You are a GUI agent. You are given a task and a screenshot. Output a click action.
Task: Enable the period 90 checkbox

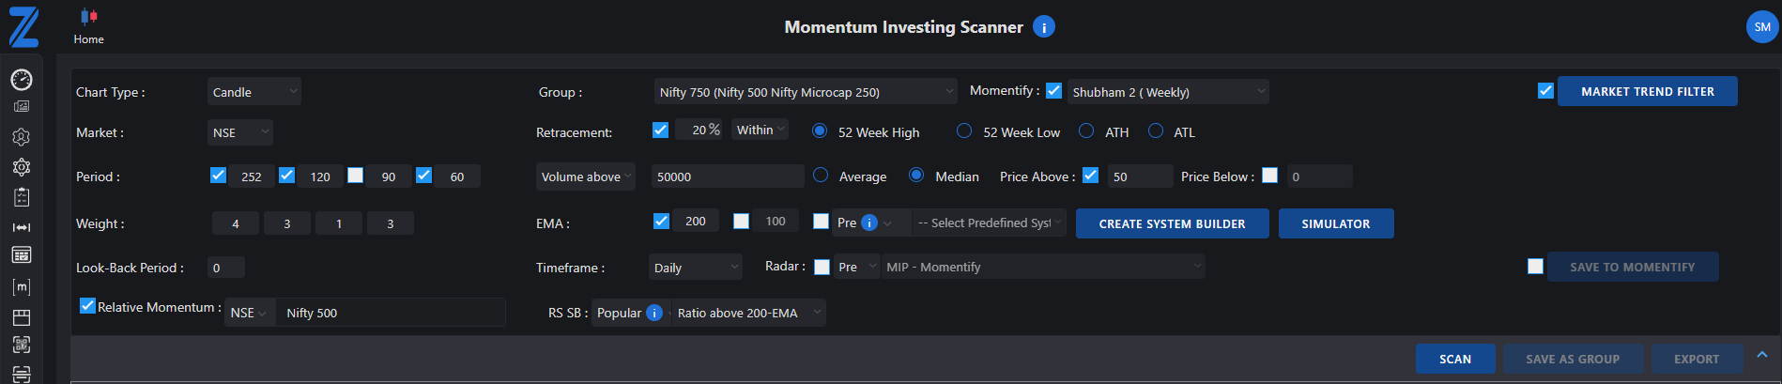pos(355,175)
